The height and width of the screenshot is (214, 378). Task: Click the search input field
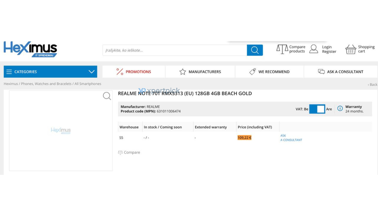coord(175,50)
